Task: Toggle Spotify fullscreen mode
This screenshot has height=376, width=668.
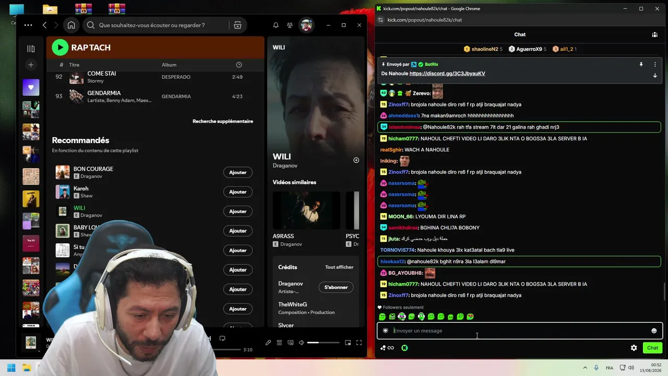Action: [359, 343]
